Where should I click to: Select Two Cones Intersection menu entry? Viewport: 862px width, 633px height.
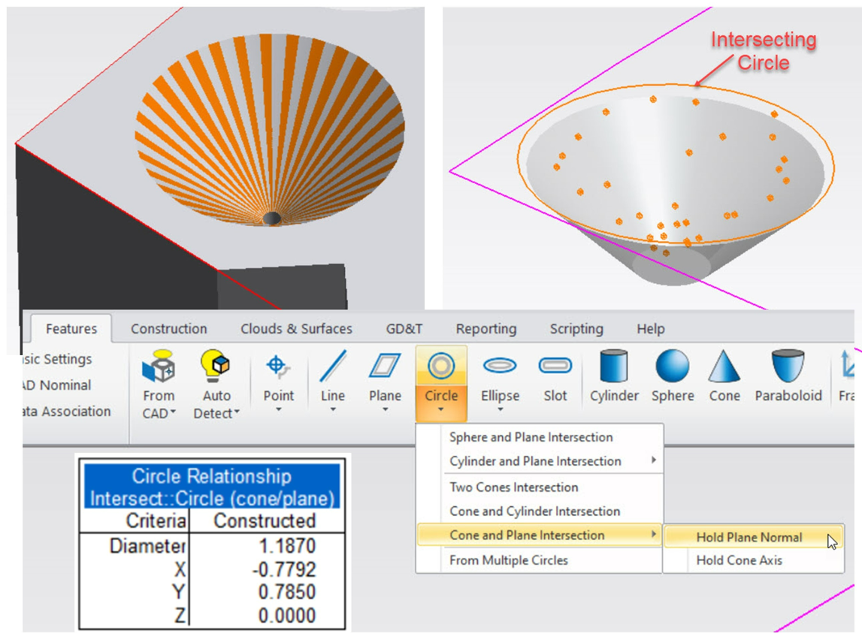513,487
